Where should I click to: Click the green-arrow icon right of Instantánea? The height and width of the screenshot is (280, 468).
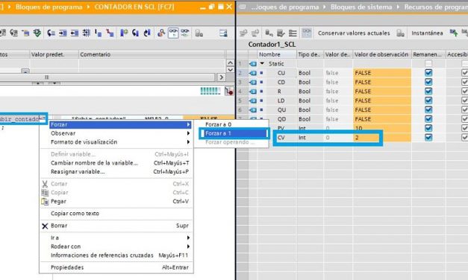[454, 33]
